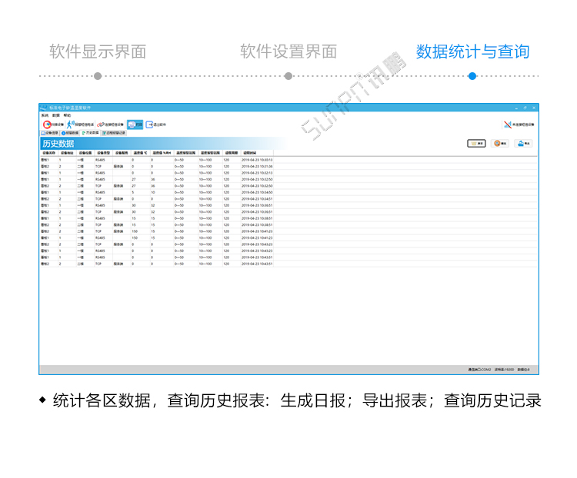Select the first row of the history table
This screenshot has width=577, height=478.
(x=154, y=159)
